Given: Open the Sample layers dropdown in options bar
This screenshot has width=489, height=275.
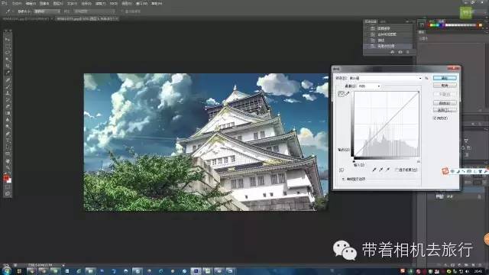Looking at the screenshot, I should 94,11.
